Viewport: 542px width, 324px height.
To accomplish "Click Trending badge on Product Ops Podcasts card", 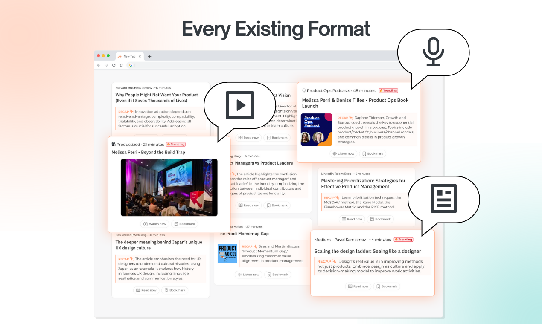I will (x=388, y=91).
